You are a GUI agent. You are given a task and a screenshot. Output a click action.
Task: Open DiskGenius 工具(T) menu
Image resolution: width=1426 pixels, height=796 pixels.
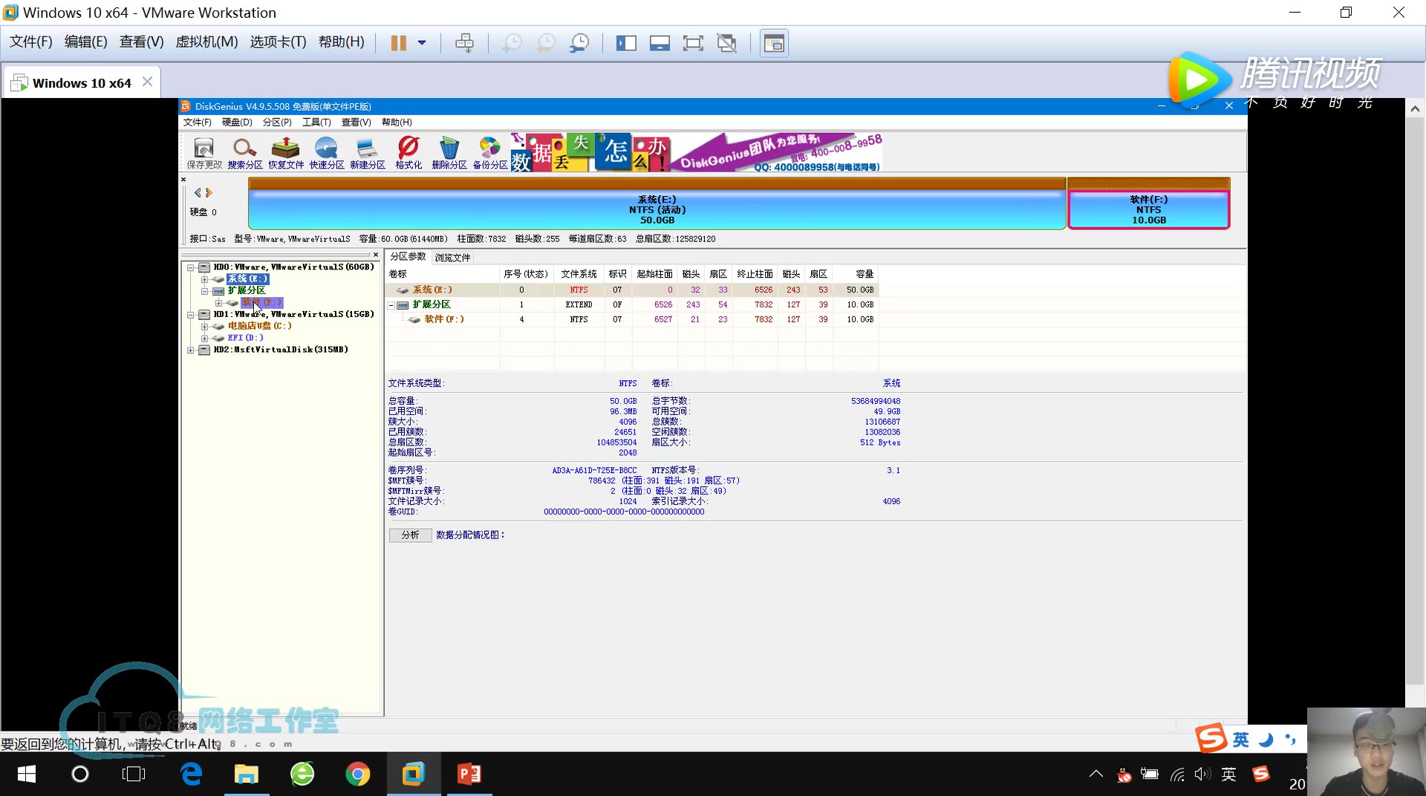tap(316, 123)
